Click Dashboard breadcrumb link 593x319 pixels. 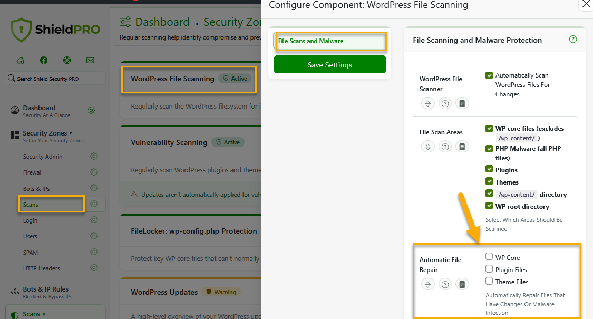(x=162, y=22)
